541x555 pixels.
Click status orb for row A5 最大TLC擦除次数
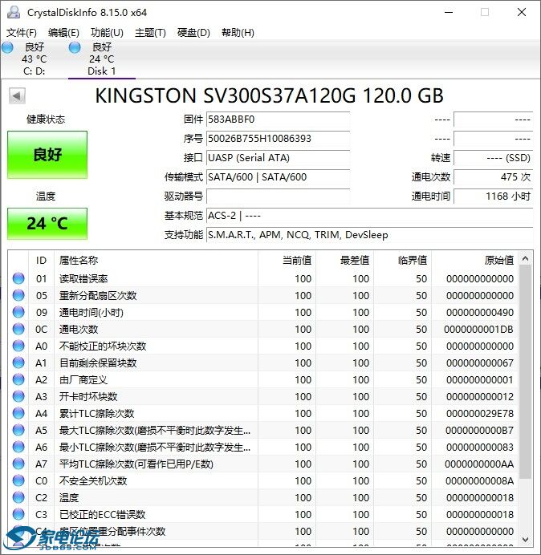click(x=18, y=430)
